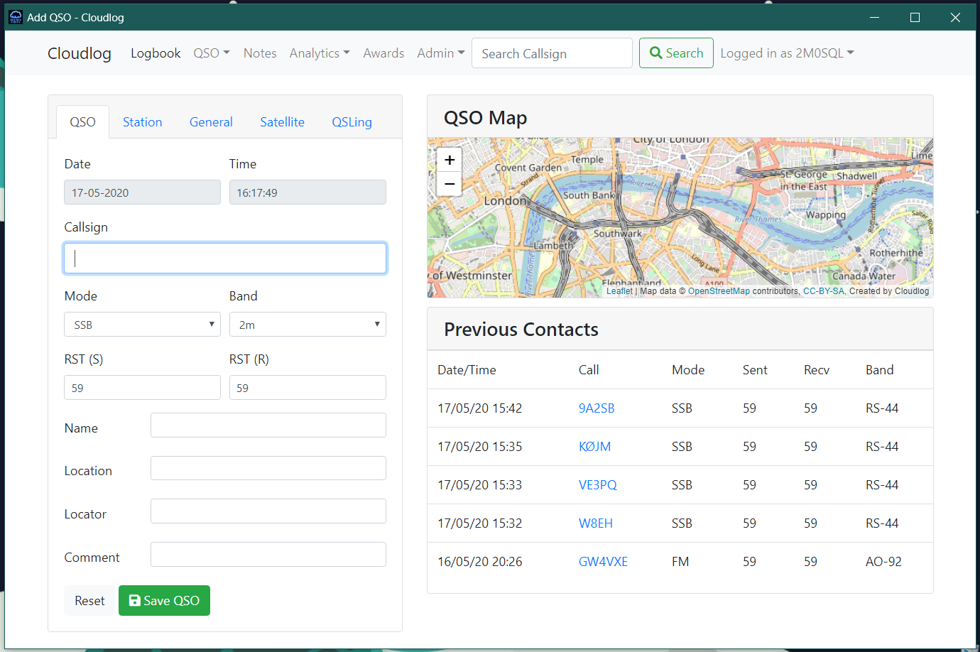Click into the Callsign input box
Screen dimensions: 980x652
(225, 259)
